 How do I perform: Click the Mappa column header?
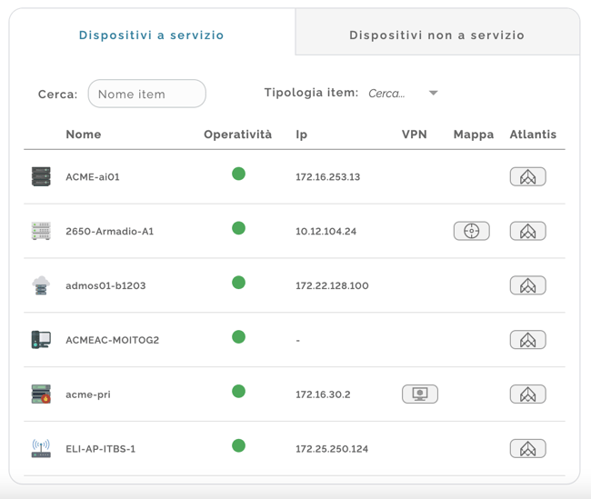click(474, 135)
